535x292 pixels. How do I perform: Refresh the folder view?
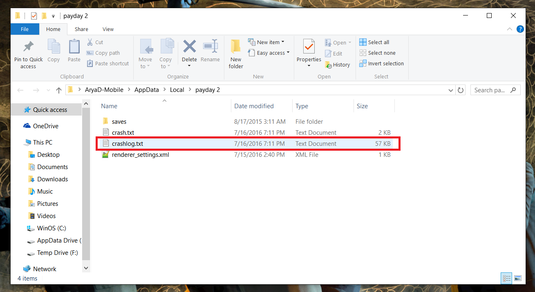[461, 90]
